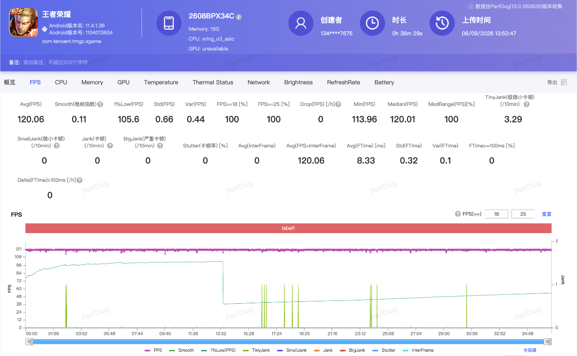Click upload time 06/09/2026 13:52:47

(489, 33)
